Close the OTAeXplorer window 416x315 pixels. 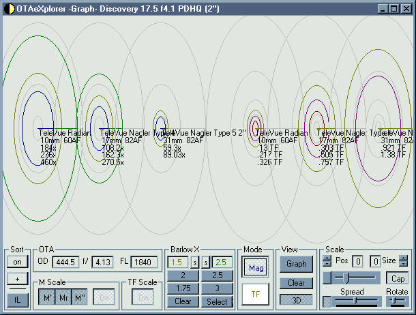[406, 9]
